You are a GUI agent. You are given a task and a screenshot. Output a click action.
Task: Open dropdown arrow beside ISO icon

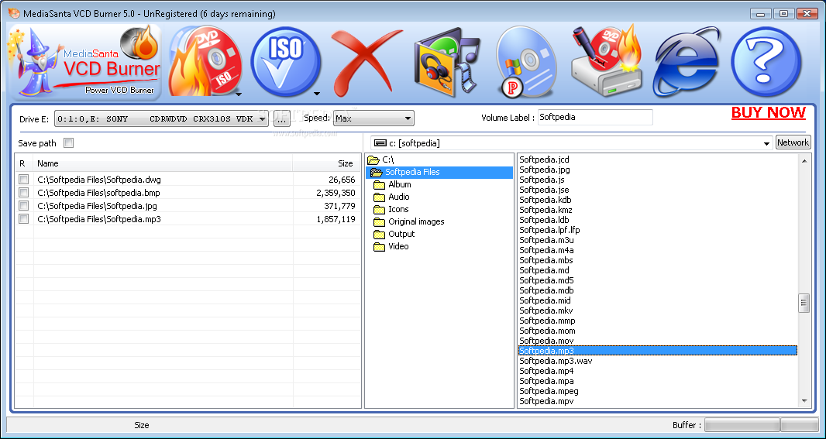coord(317,94)
